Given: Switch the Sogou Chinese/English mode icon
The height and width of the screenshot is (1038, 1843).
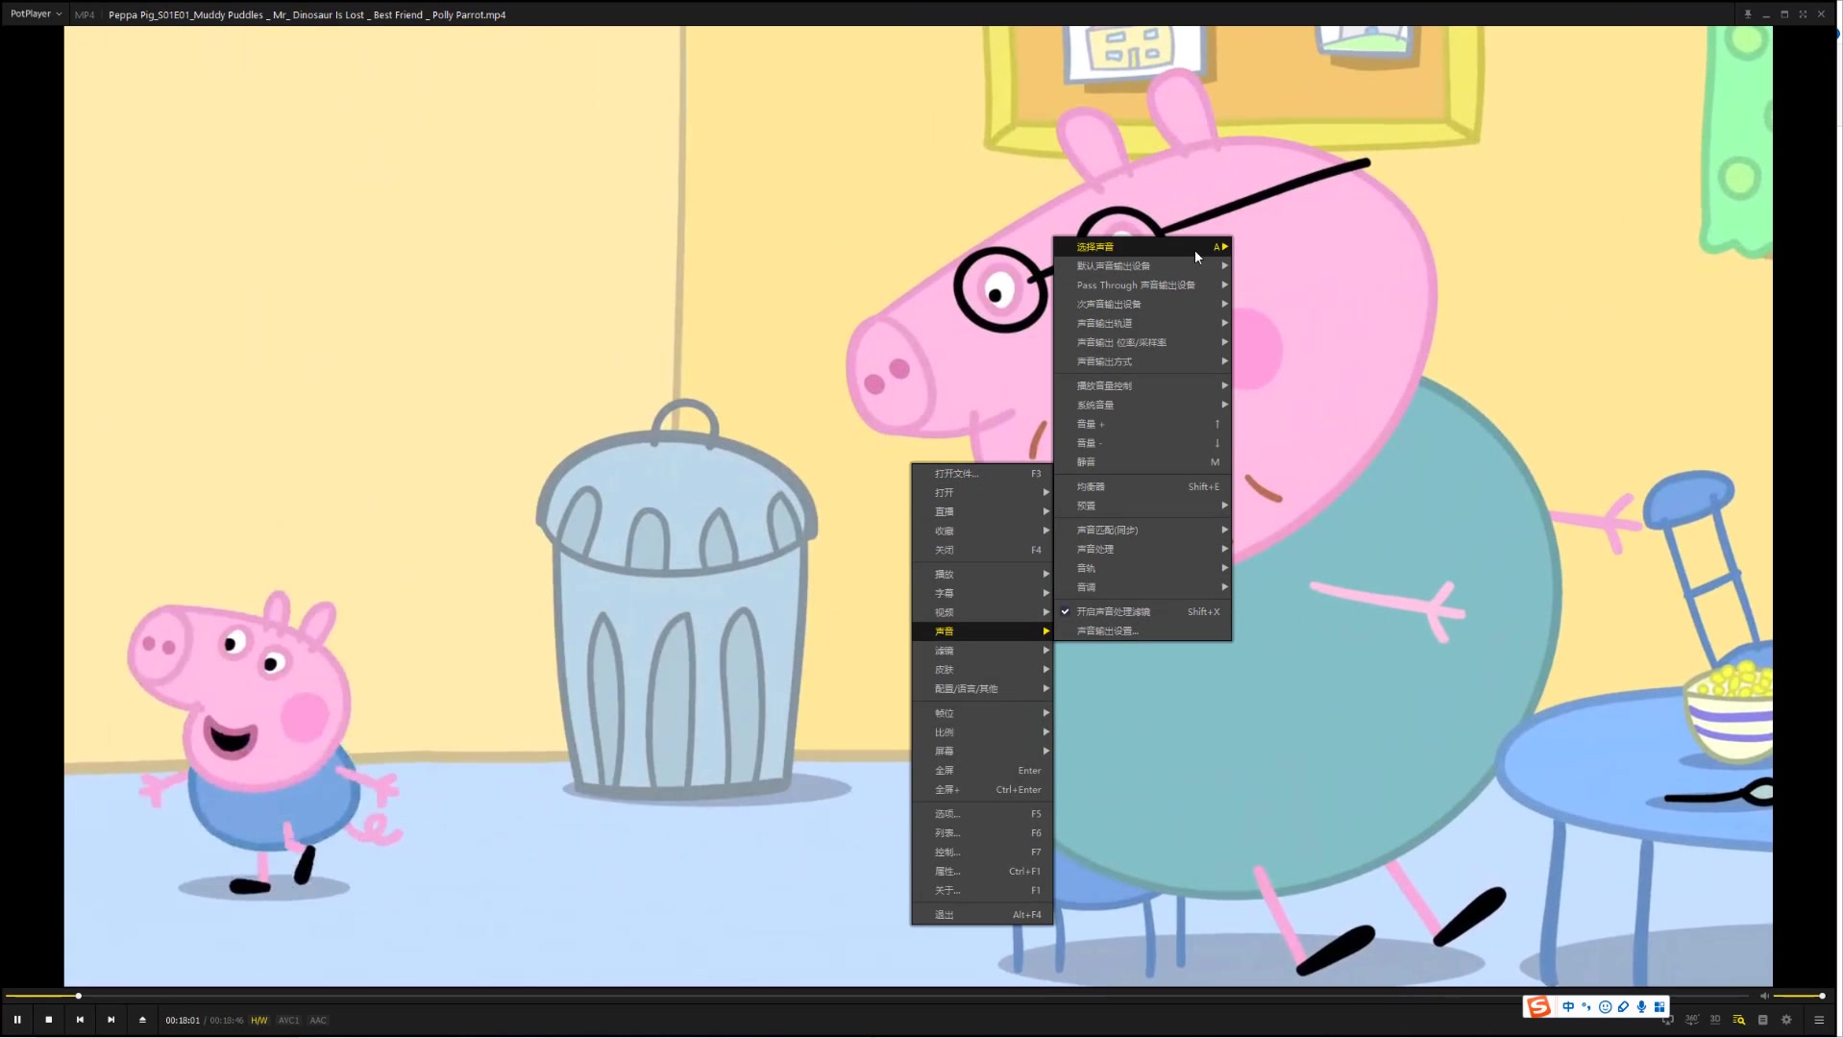Looking at the screenshot, I should [x=1568, y=1006].
